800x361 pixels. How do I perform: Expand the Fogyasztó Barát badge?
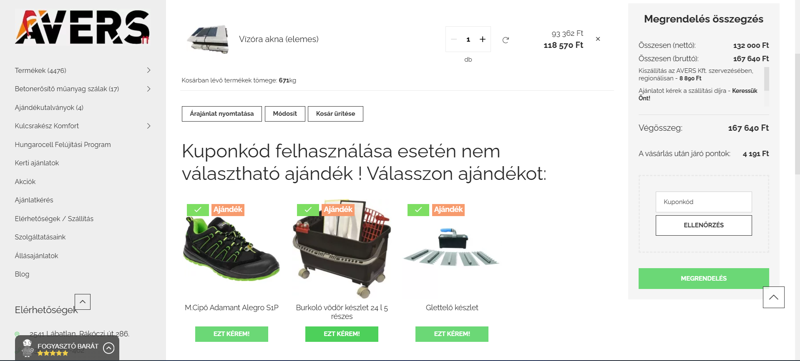coord(108,348)
